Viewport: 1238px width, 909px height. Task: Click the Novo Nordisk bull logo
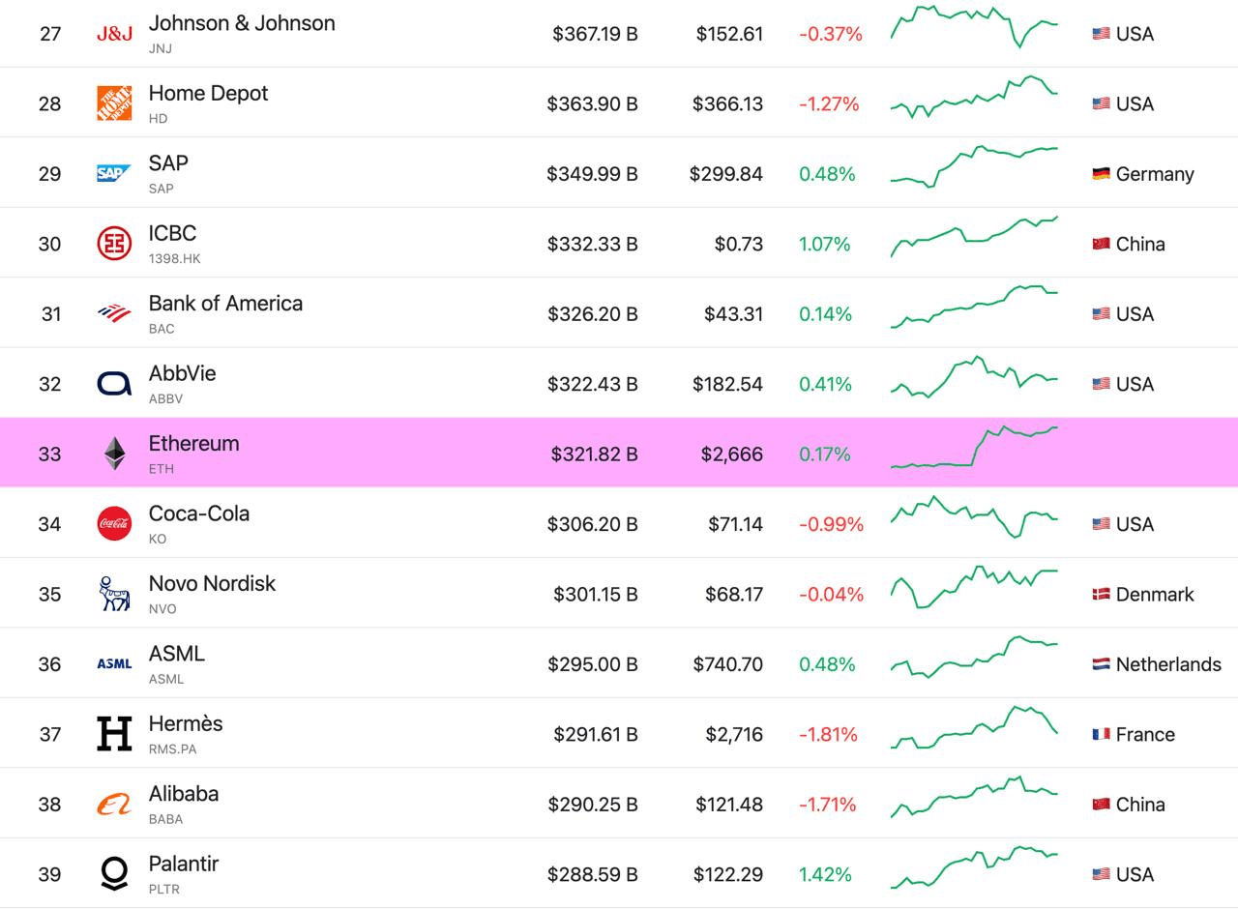pyautogui.click(x=114, y=594)
